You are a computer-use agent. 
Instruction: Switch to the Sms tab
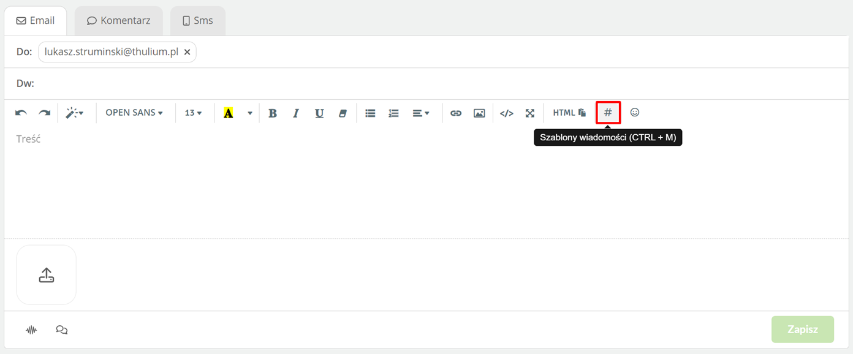[198, 21]
